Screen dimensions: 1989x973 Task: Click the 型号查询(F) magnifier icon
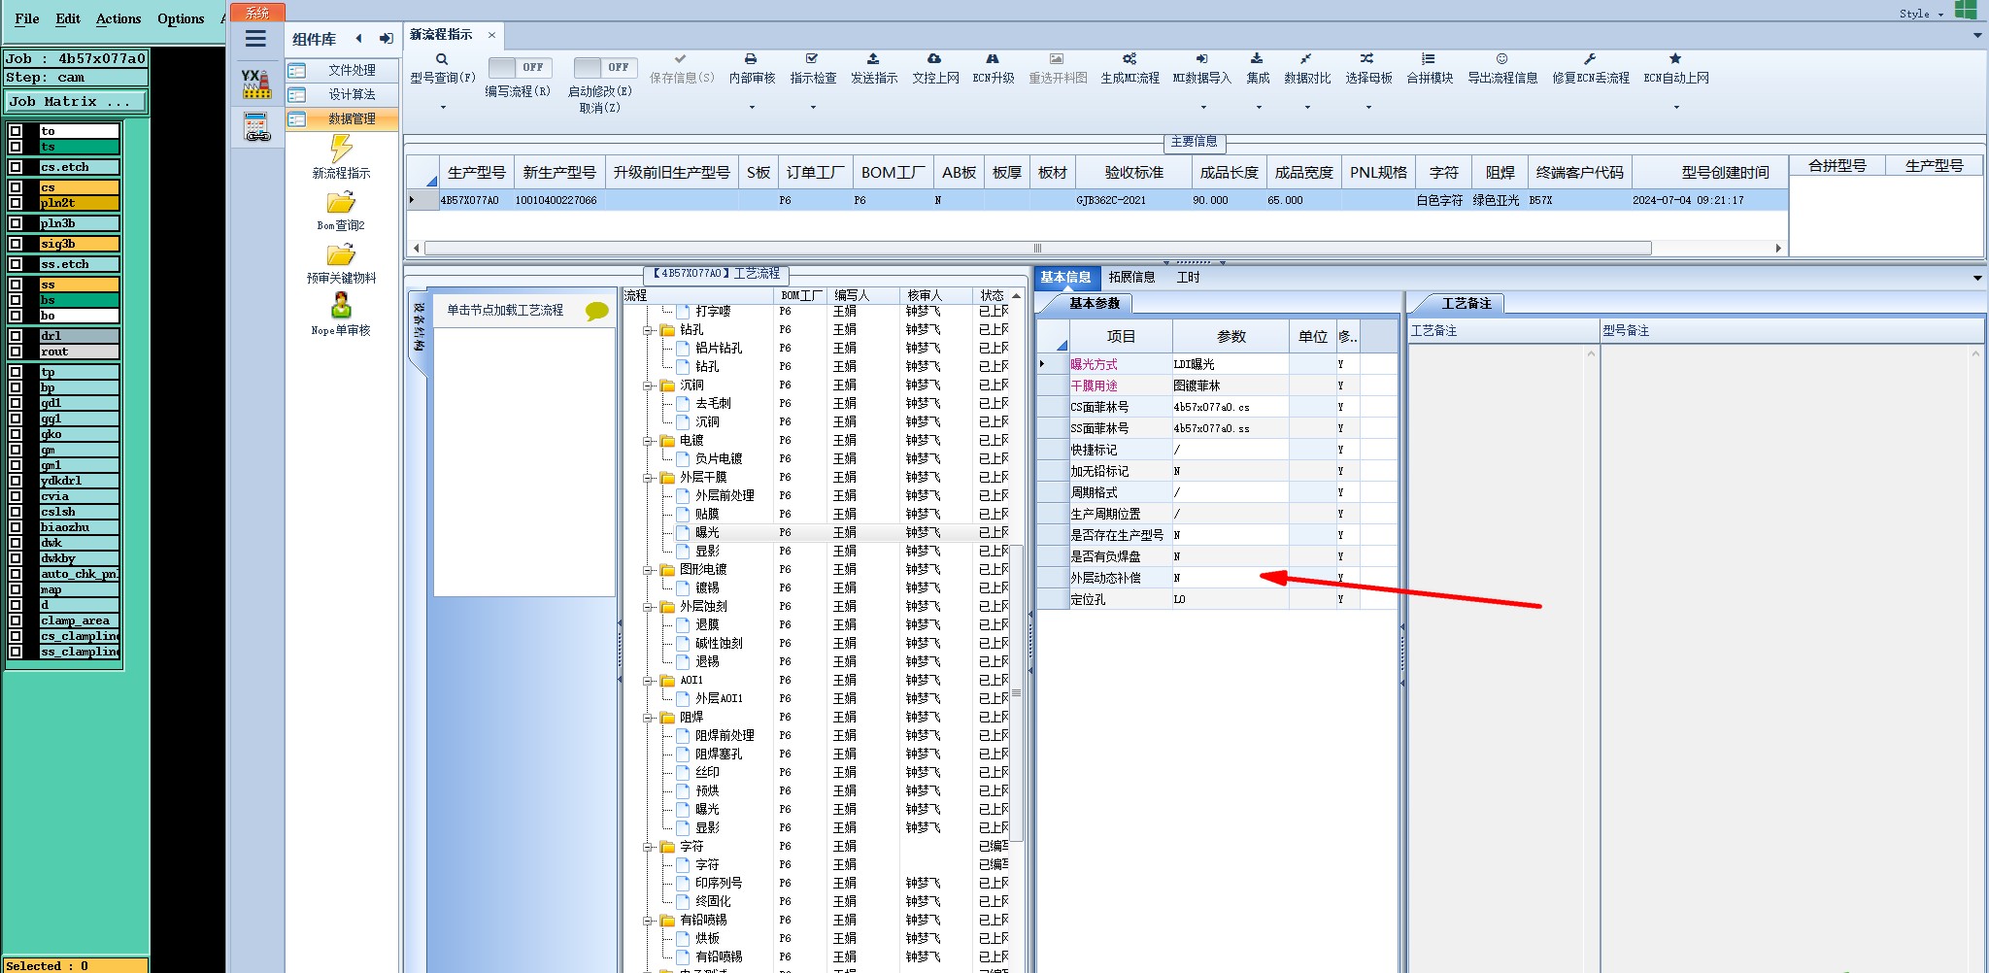(x=442, y=59)
